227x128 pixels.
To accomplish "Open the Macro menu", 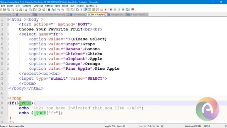I will point(65,6).
